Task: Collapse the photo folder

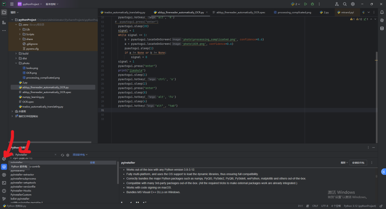Action: [16, 63]
